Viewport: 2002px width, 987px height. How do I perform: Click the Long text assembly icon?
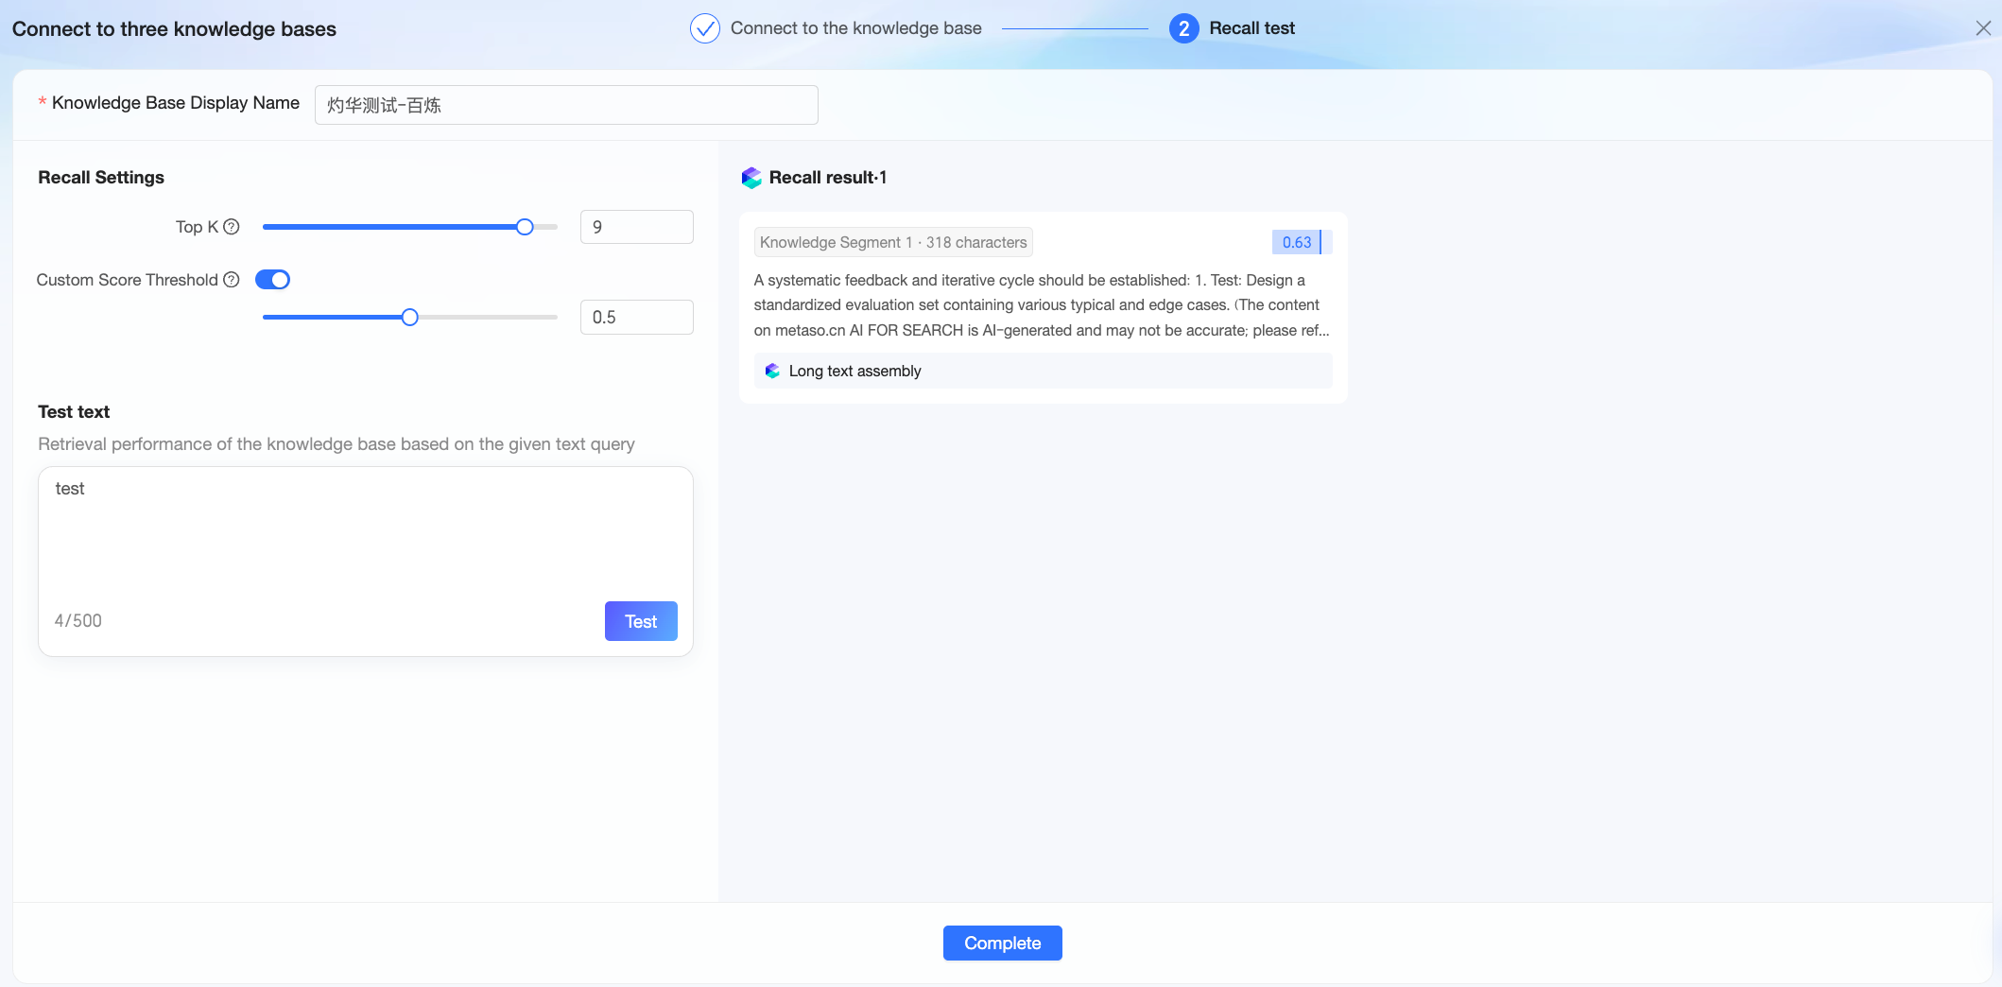click(772, 371)
